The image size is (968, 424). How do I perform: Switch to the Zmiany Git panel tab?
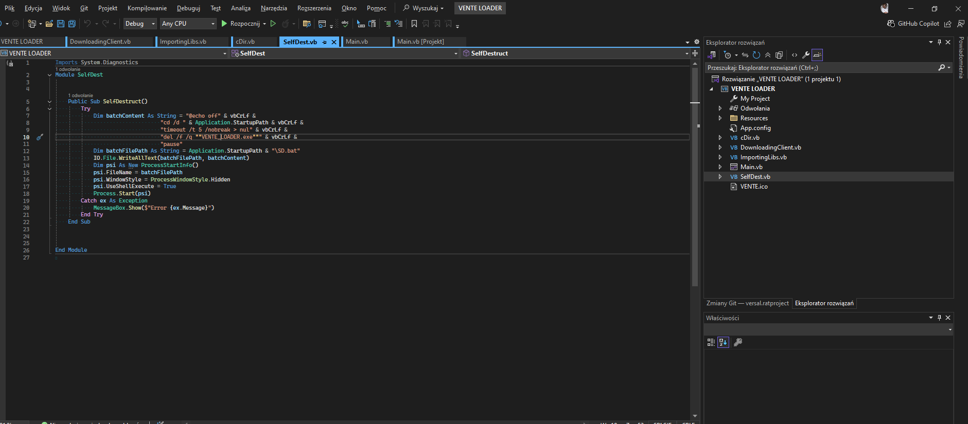click(x=747, y=303)
